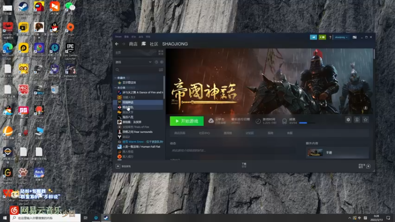Expand the shaojiong account dropdown
This screenshot has width=395, height=222.
(341, 37)
